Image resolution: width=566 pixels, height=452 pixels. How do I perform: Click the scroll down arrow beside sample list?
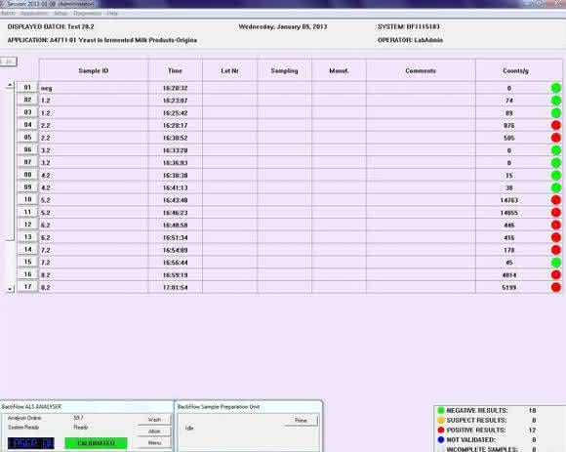click(x=10, y=289)
